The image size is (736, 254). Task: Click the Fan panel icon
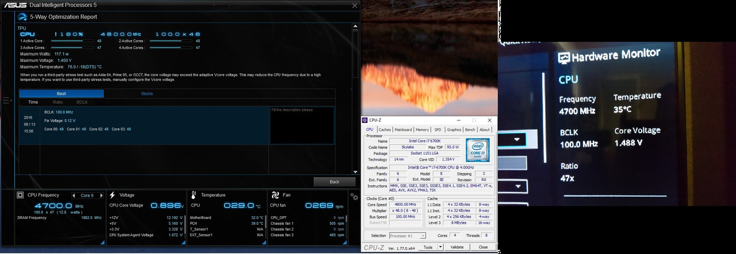click(x=275, y=195)
